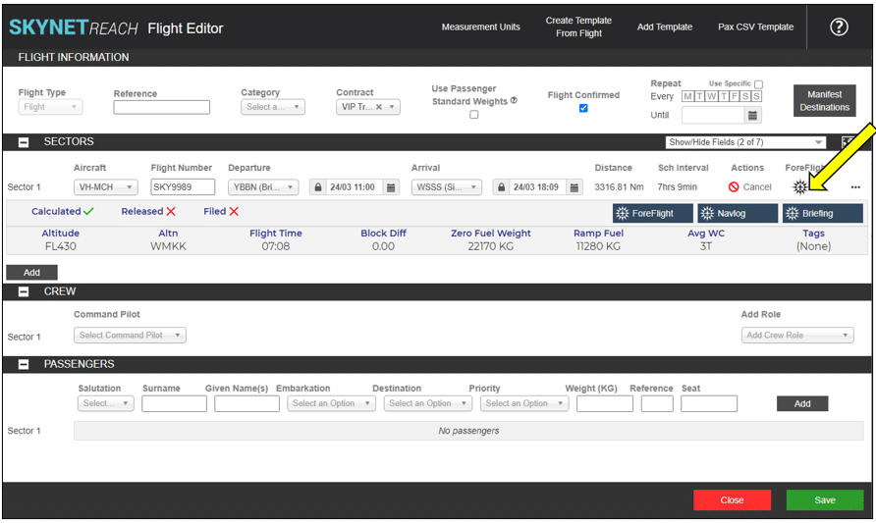Click the Zero Fuel Weight 22170 KG value
The width and height of the screenshot is (876, 523).
click(490, 246)
